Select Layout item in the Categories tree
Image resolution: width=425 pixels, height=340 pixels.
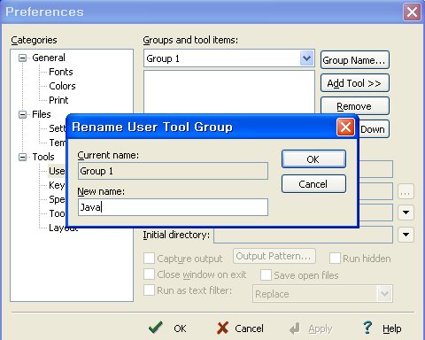[63, 228]
